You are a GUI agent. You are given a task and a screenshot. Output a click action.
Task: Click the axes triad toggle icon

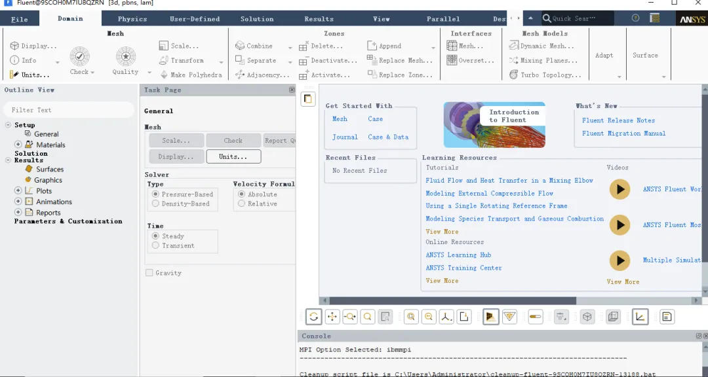(x=640, y=317)
